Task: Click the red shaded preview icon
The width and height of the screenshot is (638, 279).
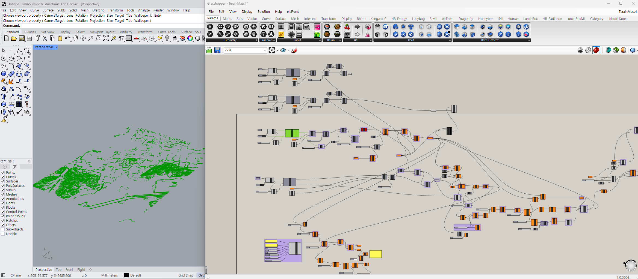Action: [x=596, y=50]
